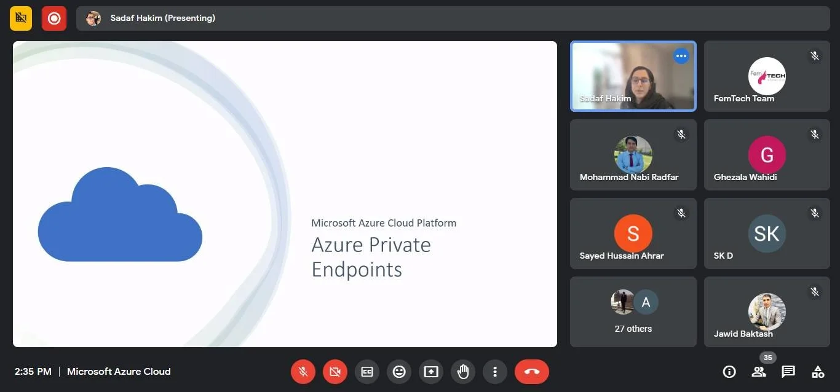The width and height of the screenshot is (840, 392).
Task: Click the 35 participant count badge
Action: [x=767, y=358]
